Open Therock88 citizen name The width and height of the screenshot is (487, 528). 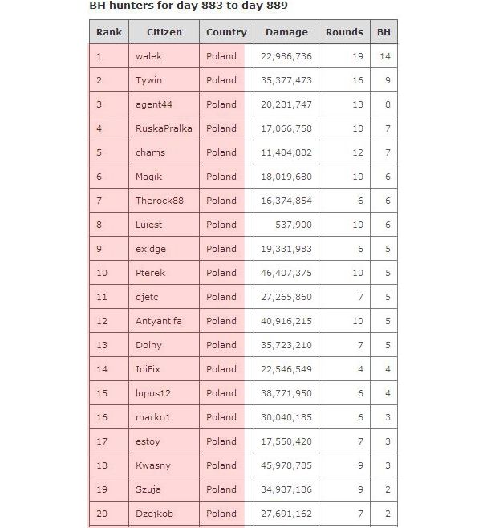tap(160, 201)
